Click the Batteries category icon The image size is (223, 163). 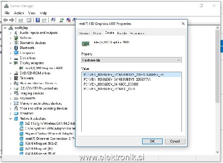pyautogui.click(x=16, y=38)
